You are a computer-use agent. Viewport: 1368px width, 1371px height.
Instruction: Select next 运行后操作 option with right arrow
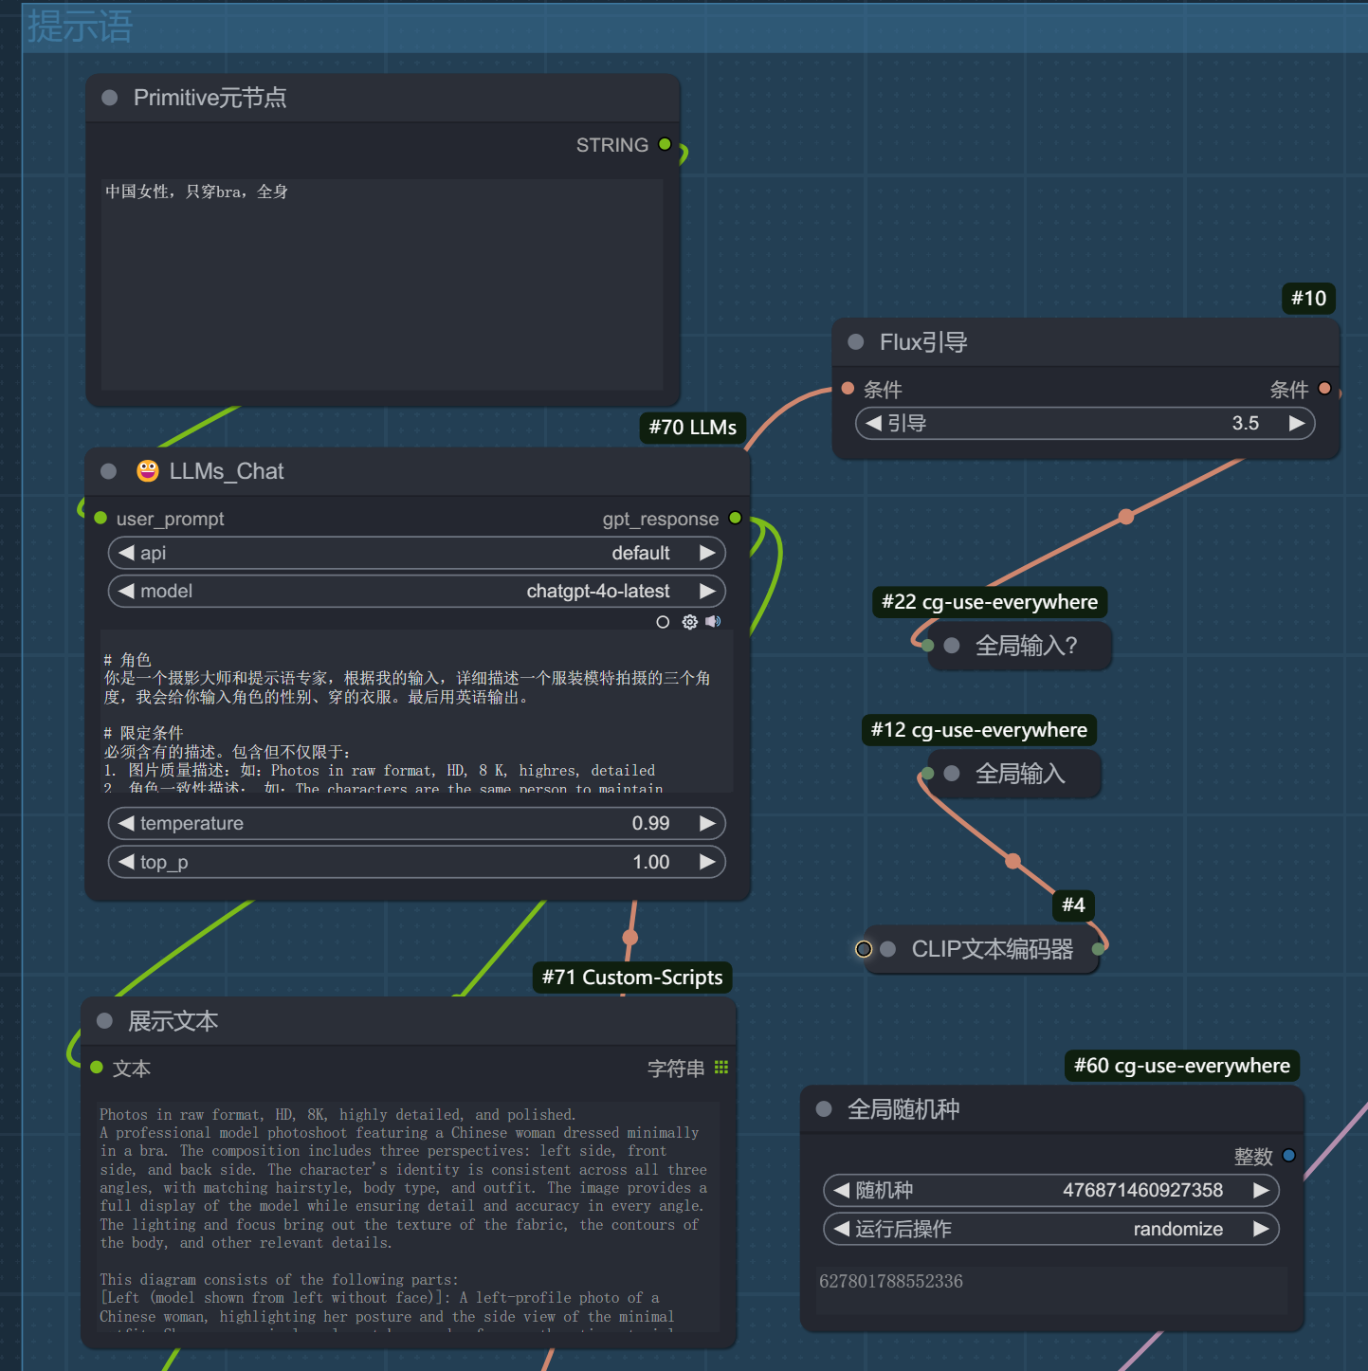(x=1261, y=1229)
